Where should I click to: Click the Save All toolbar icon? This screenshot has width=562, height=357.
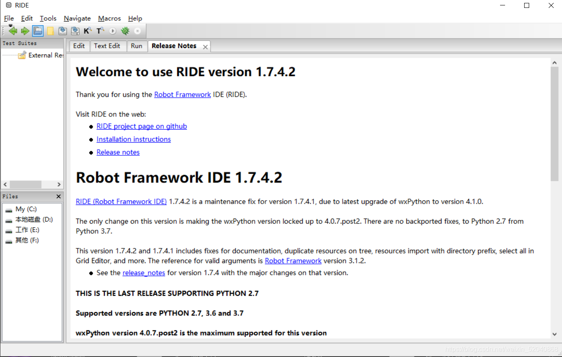75,31
